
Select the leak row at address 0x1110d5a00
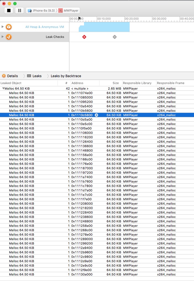tap(97, 119)
